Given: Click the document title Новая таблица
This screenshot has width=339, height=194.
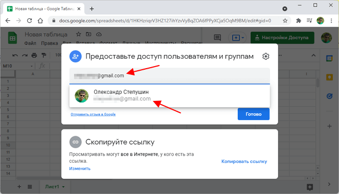Looking at the screenshot, I should [46, 34].
